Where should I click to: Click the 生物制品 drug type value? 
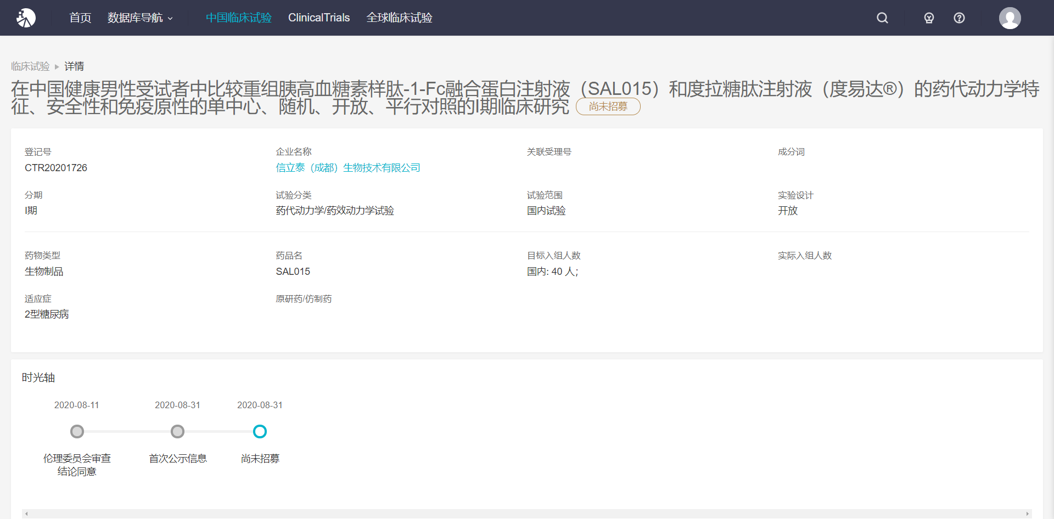pos(44,271)
